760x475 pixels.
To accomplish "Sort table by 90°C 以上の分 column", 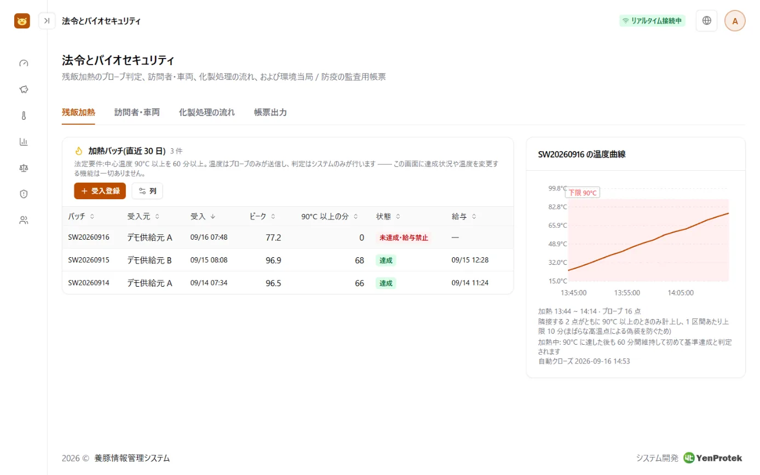I will (x=330, y=216).
